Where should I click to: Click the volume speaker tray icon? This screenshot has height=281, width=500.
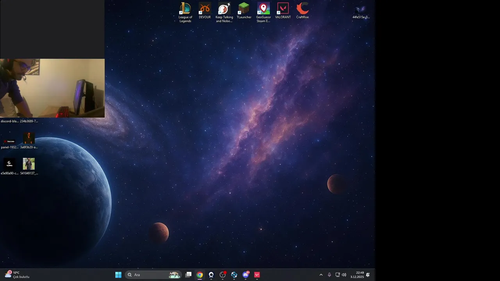tap(344, 275)
